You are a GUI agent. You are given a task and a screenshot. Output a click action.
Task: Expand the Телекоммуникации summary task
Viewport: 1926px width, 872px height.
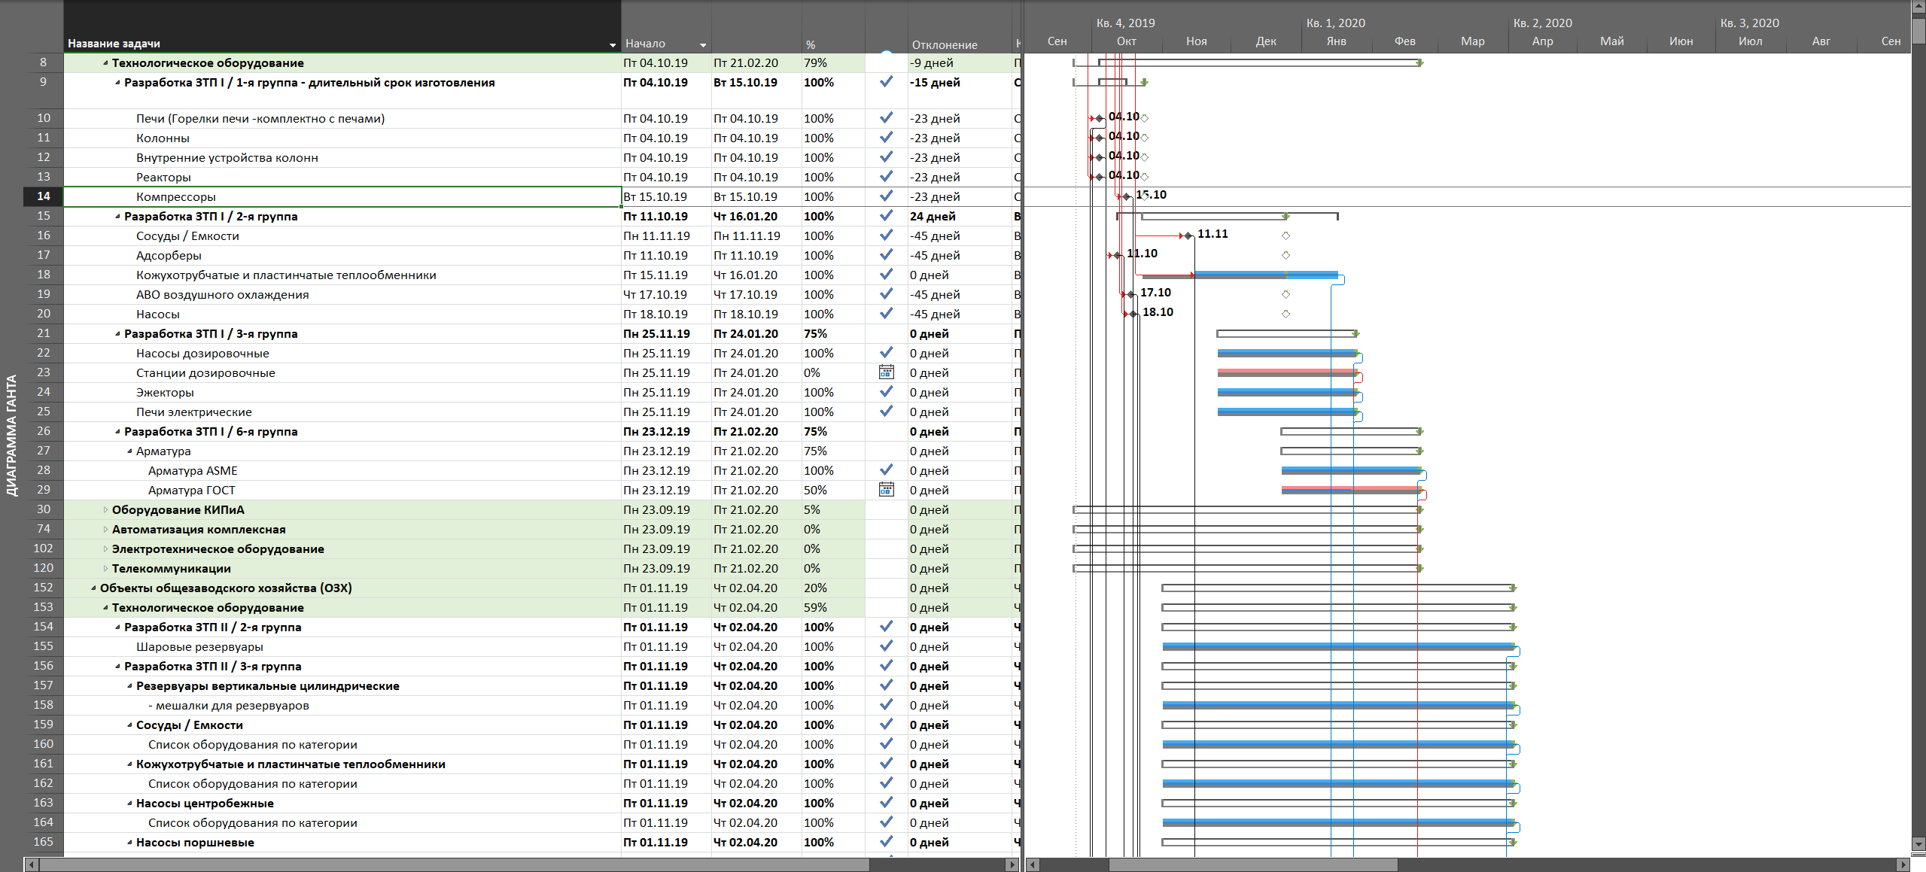click(x=105, y=569)
